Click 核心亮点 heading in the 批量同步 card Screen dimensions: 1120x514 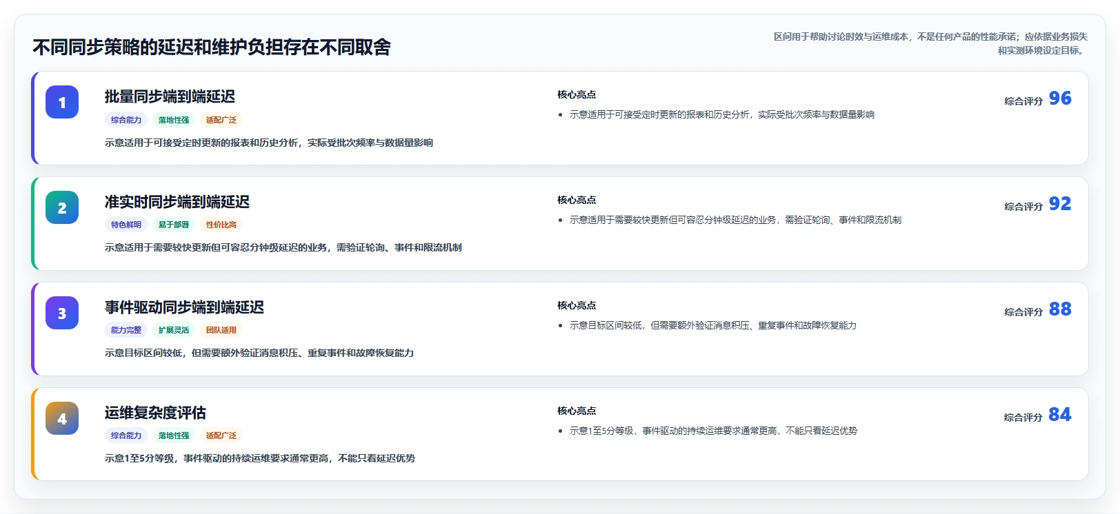[x=577, y=94]
